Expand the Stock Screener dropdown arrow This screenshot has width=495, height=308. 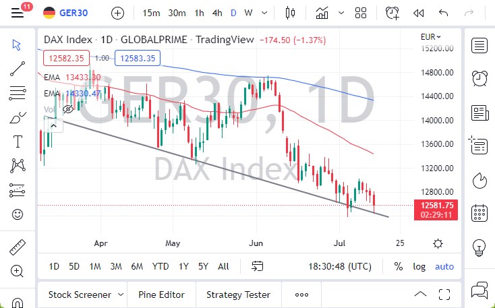coord(121,295)
